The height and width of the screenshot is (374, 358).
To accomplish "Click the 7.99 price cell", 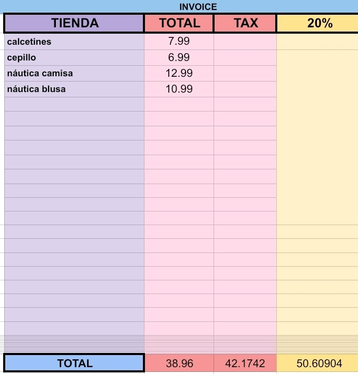I will [x=179, y=42].
